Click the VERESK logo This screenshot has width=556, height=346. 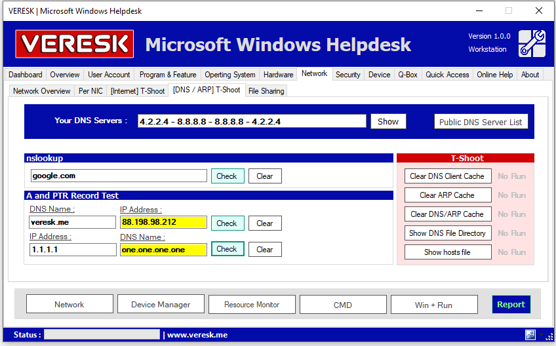pos(74,44)
